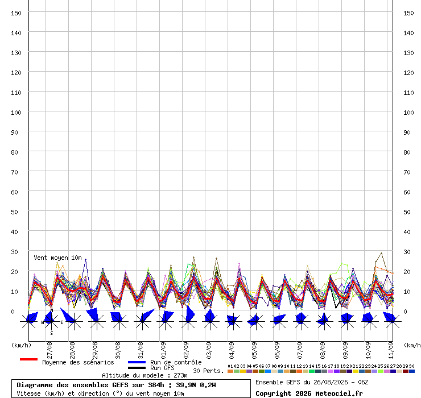Click 'Copyright 2026 Meteociel.fr' text
Screen dimensions: 421x398
click(309, 393)
